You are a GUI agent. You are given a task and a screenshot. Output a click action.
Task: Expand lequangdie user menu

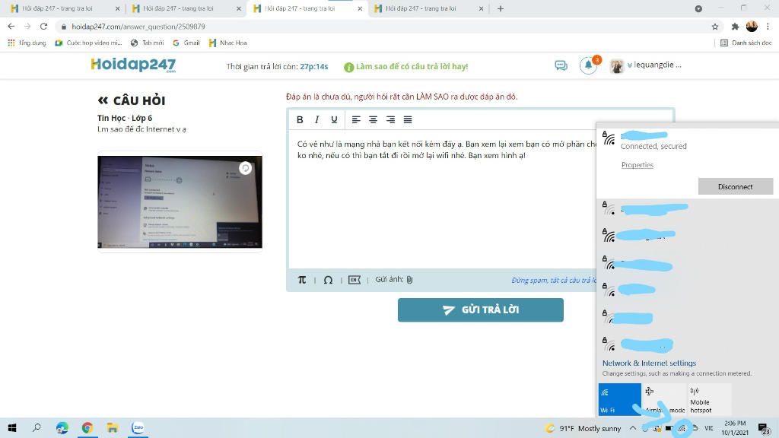[x=654, y=65]
